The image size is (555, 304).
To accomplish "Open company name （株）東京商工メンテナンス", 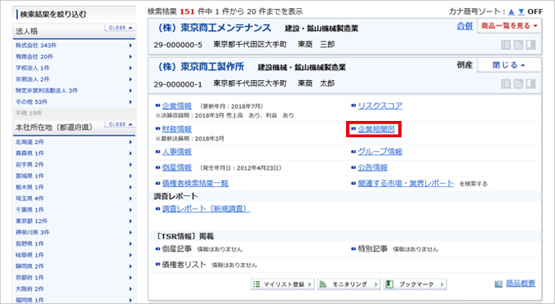I will (215, 28).
